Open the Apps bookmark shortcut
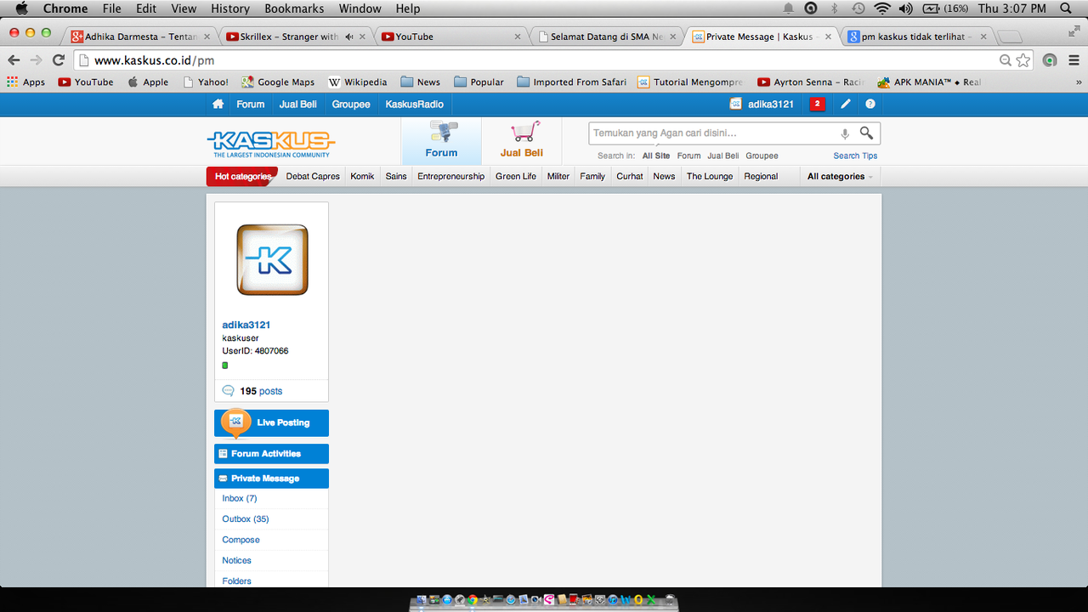This screenshot has width=1088, height=612. pos(25,82)
